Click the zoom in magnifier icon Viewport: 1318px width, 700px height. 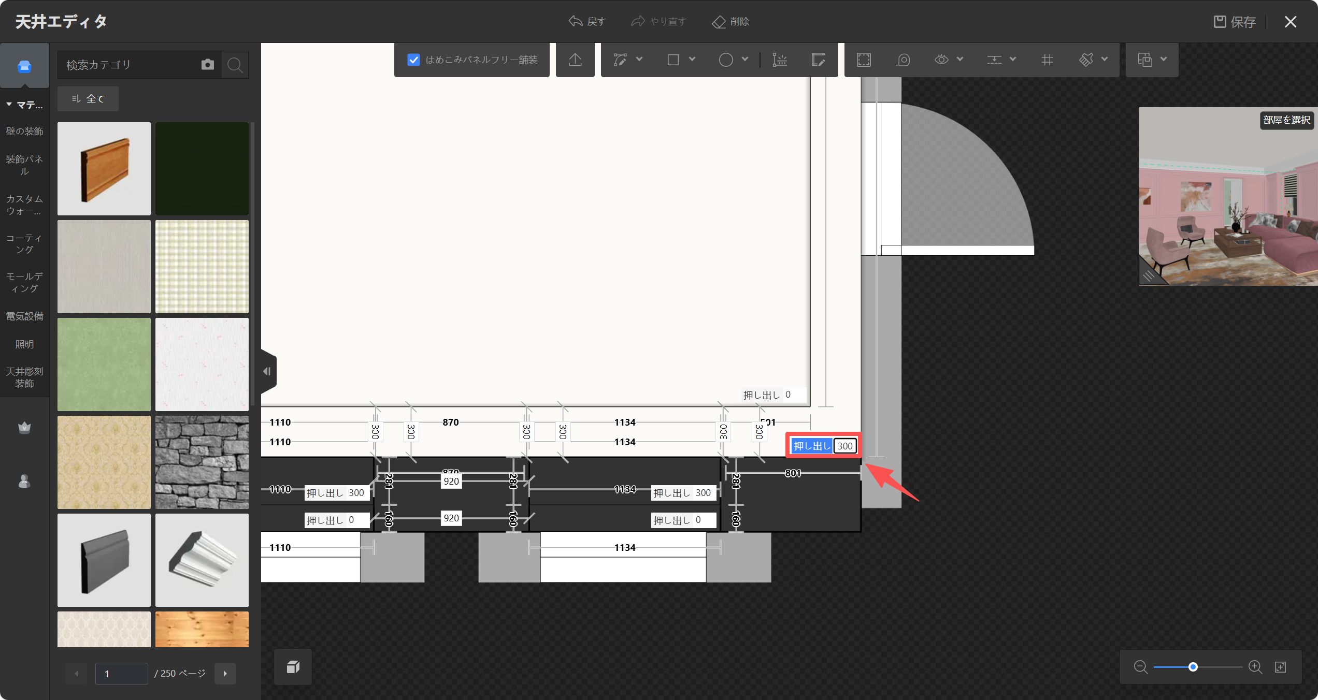1255,667
